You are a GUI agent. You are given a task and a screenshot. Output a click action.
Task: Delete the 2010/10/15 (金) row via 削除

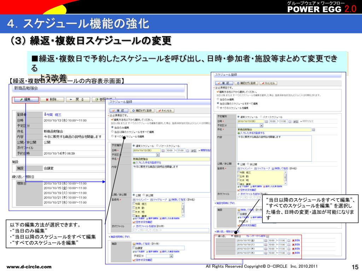[x=296, y=241]
